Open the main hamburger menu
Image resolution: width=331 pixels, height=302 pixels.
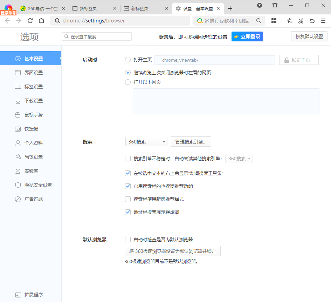pyautogui.click(x=323, y=21)
